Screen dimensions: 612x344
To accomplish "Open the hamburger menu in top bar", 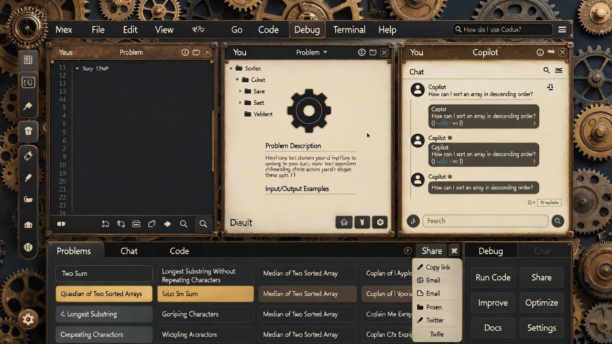I will coord(562,30).
